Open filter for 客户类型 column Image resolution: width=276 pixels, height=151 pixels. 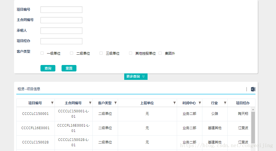point(115,103)
